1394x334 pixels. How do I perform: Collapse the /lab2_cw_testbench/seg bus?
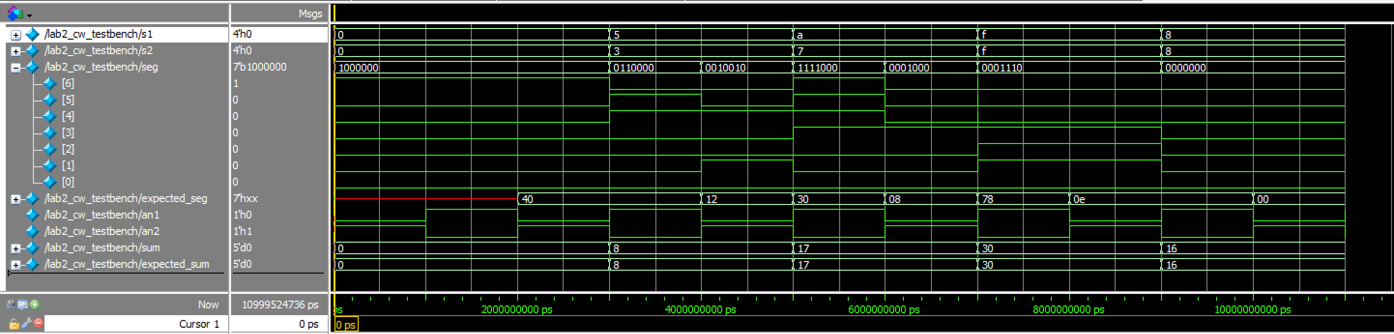tap(15, 68)
